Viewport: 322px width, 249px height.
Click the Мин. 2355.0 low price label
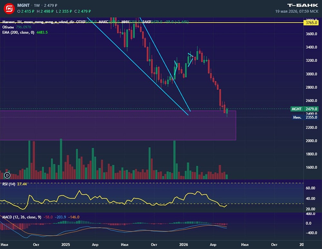(305, 117)
